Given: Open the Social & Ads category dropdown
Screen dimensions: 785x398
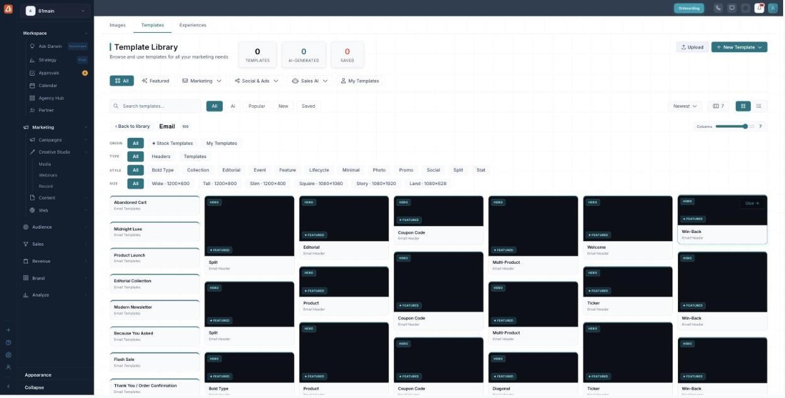Looking at the screenshot, I should click(x=256, y=81).
